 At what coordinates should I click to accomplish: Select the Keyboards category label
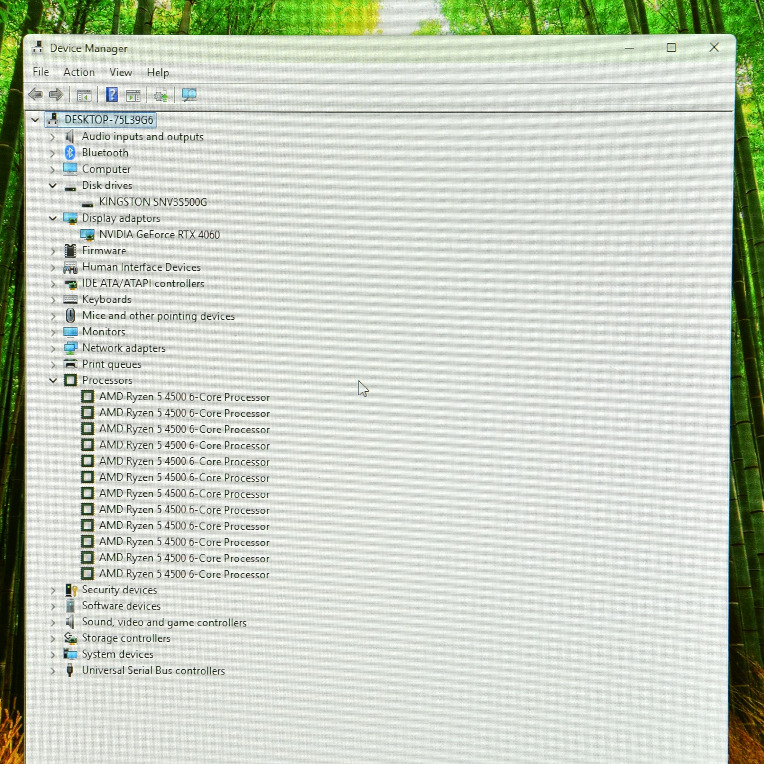point(107,299)
